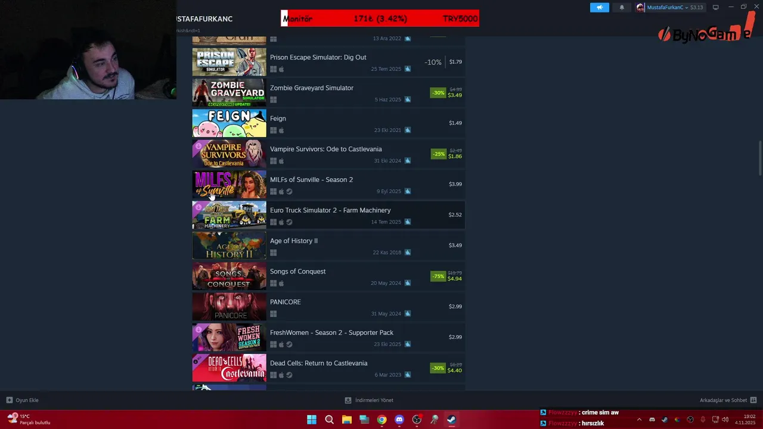Open İndirmeleri Yönet downloads manager
Image resolution: width=763 pixels, height=429 pixels.
pyautogui.click(x=369, y=400)
